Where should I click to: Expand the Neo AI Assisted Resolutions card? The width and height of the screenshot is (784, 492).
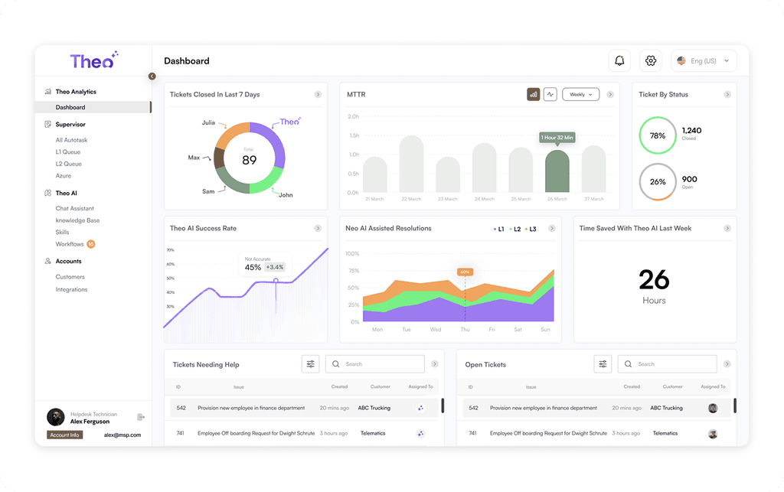click(x=552, y=228)
